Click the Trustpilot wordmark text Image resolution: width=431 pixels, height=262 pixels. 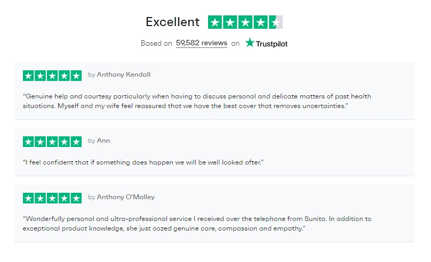point(272,44)
